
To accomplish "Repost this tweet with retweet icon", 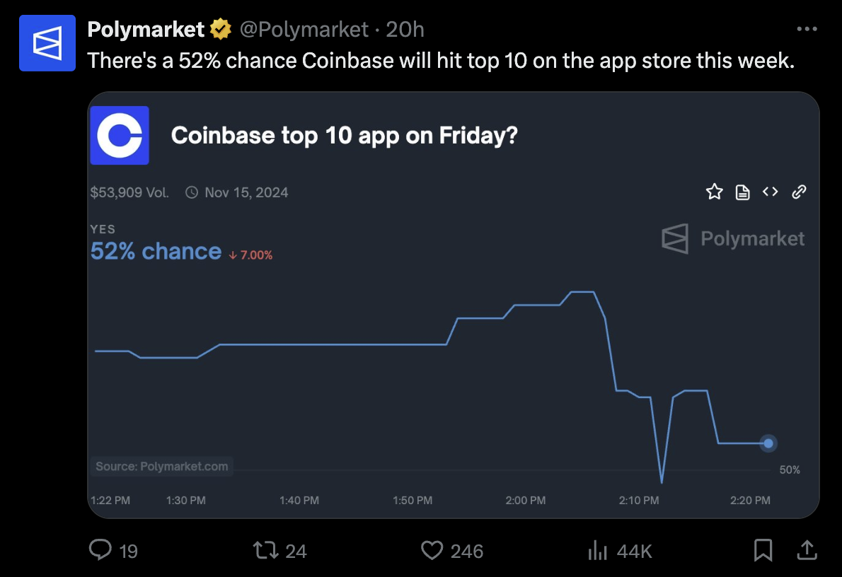I will pos(265,550).
